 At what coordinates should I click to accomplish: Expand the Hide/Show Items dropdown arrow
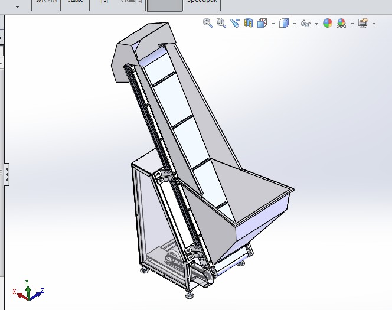[x=317, y=24]
